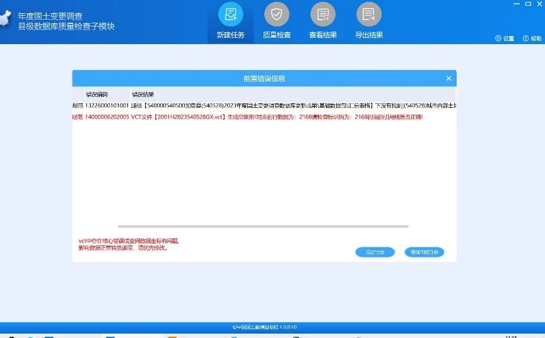The image size is (545, 338).
Task: Click the 新建任务 tab label
Action: (x=230, y=35)
